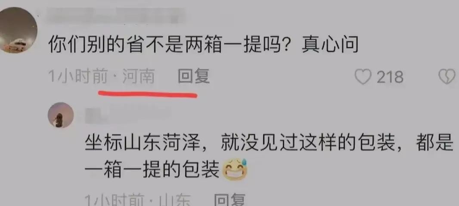Click the words 真心问 in the top comment
459x206 pixels.
(x=330, y=45)
